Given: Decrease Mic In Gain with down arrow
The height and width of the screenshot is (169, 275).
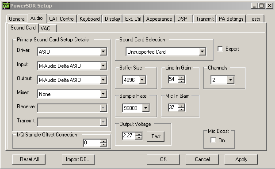Looking at the screenshot, I should pos(181,110).
